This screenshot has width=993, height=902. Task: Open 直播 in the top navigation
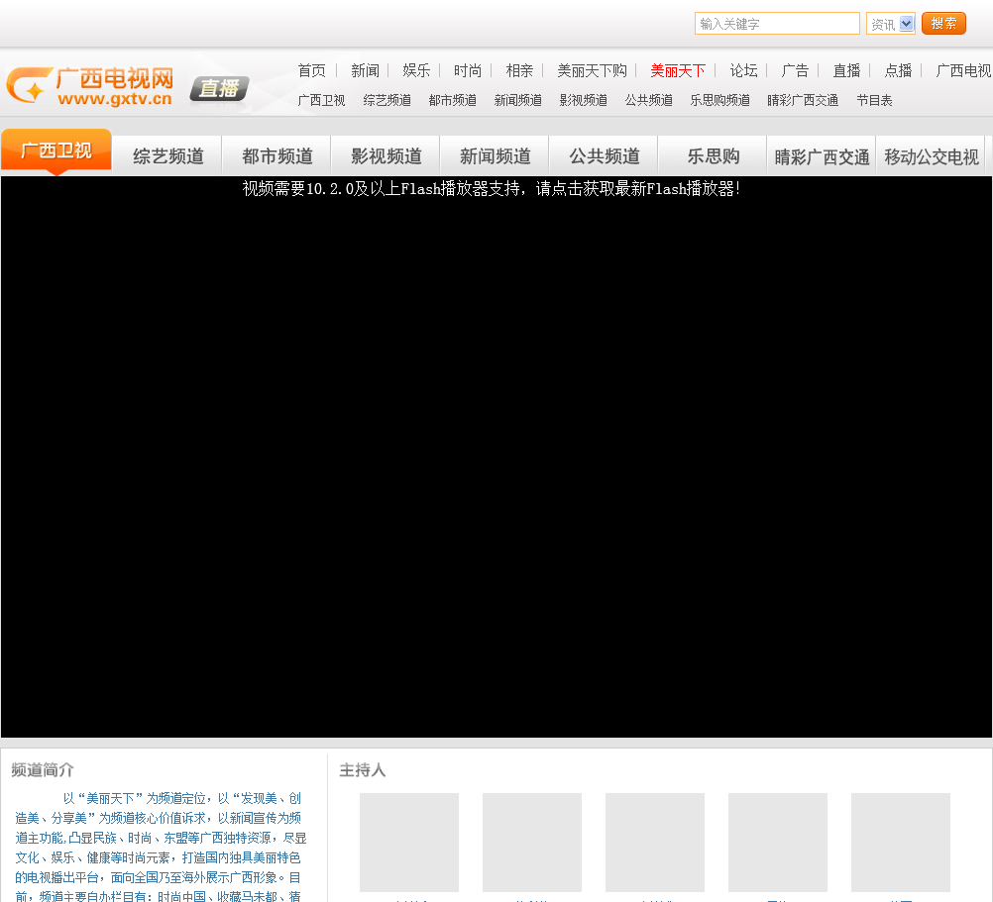point(846,71)
